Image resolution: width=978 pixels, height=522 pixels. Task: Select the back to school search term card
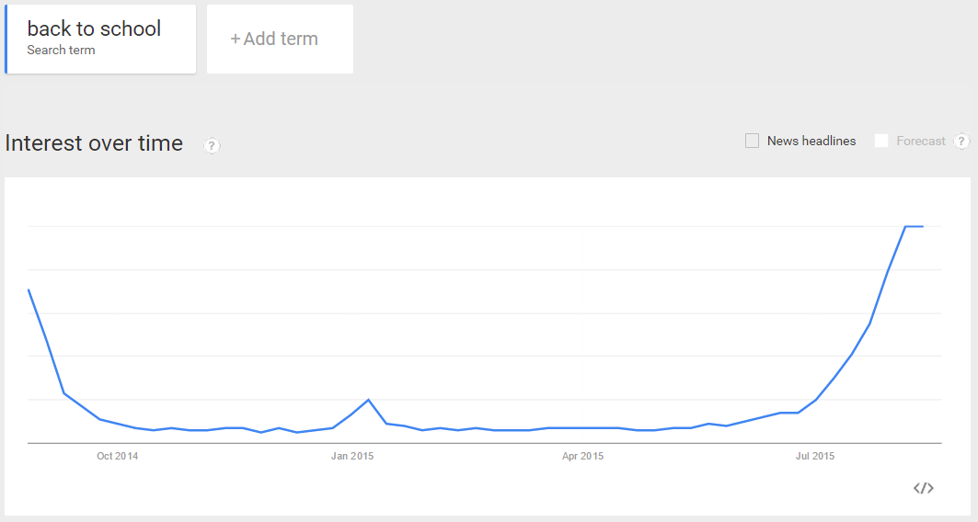pos(100,40)
